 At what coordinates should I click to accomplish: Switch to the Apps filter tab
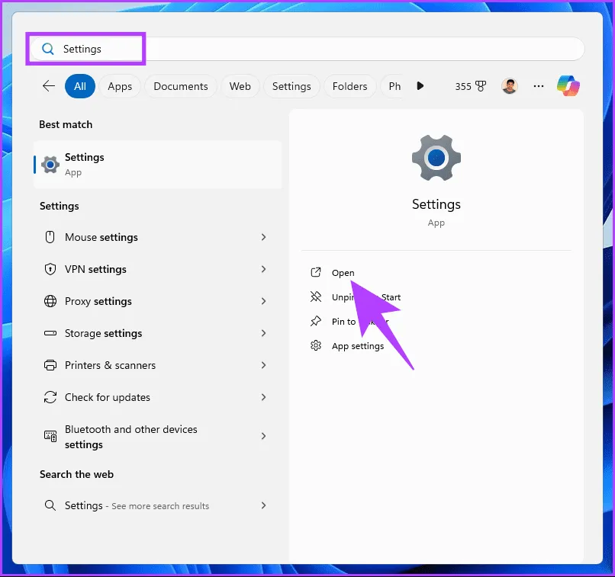[120, 86]
